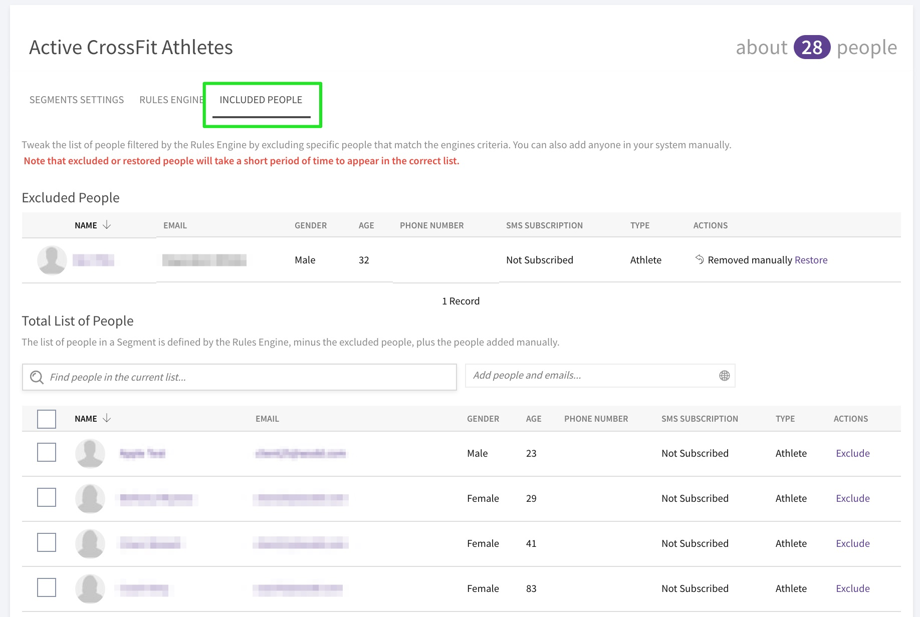Exclude the 83-year-old female athlete
This screenshot has width=920, height=617.
[x=852, y=588]
